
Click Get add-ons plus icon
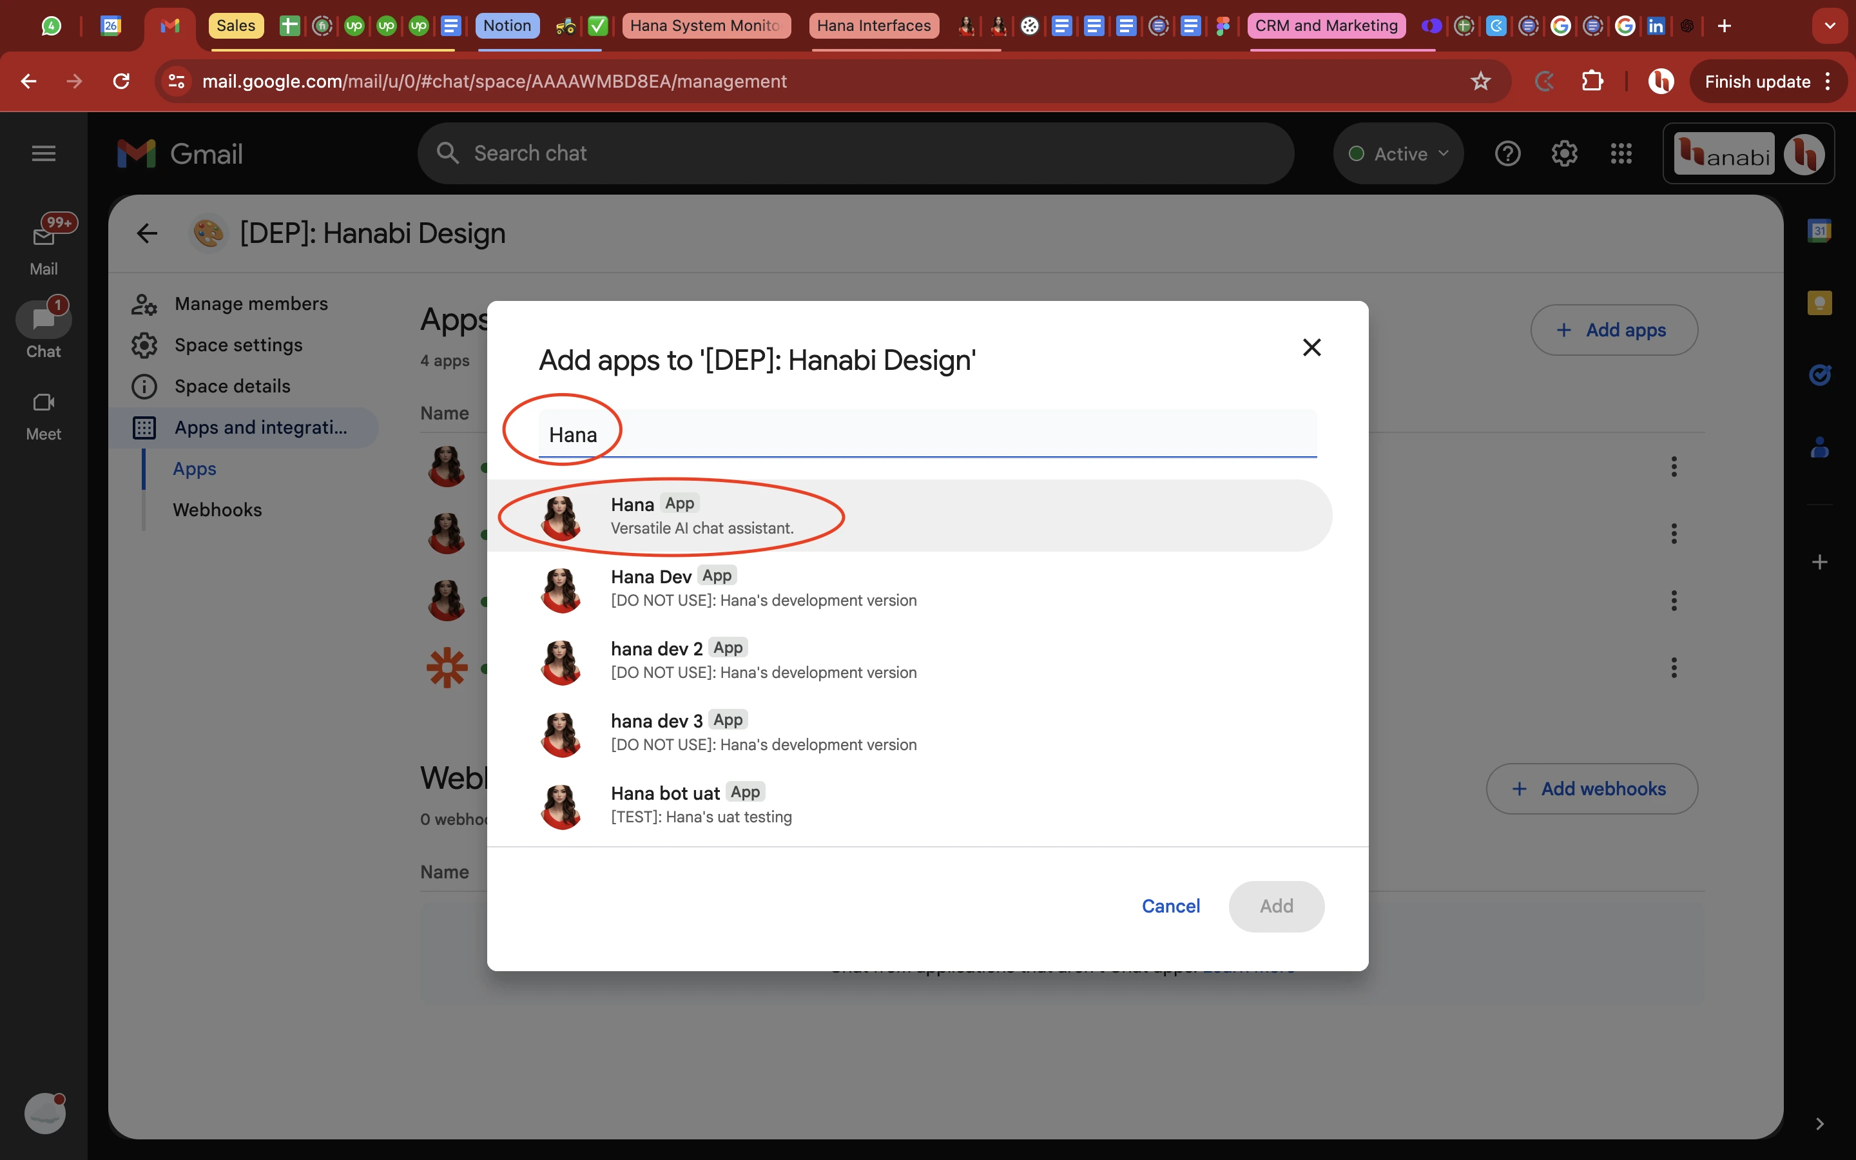[1819, 563]
